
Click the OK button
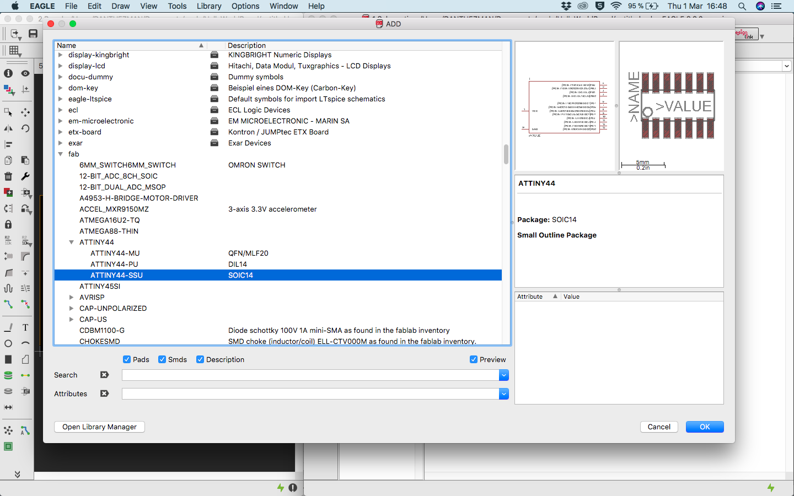(x=705, y=427)
